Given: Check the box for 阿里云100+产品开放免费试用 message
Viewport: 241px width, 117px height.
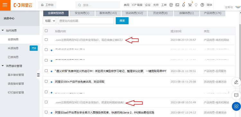Looking at the screenshot, I should point(46,81).
